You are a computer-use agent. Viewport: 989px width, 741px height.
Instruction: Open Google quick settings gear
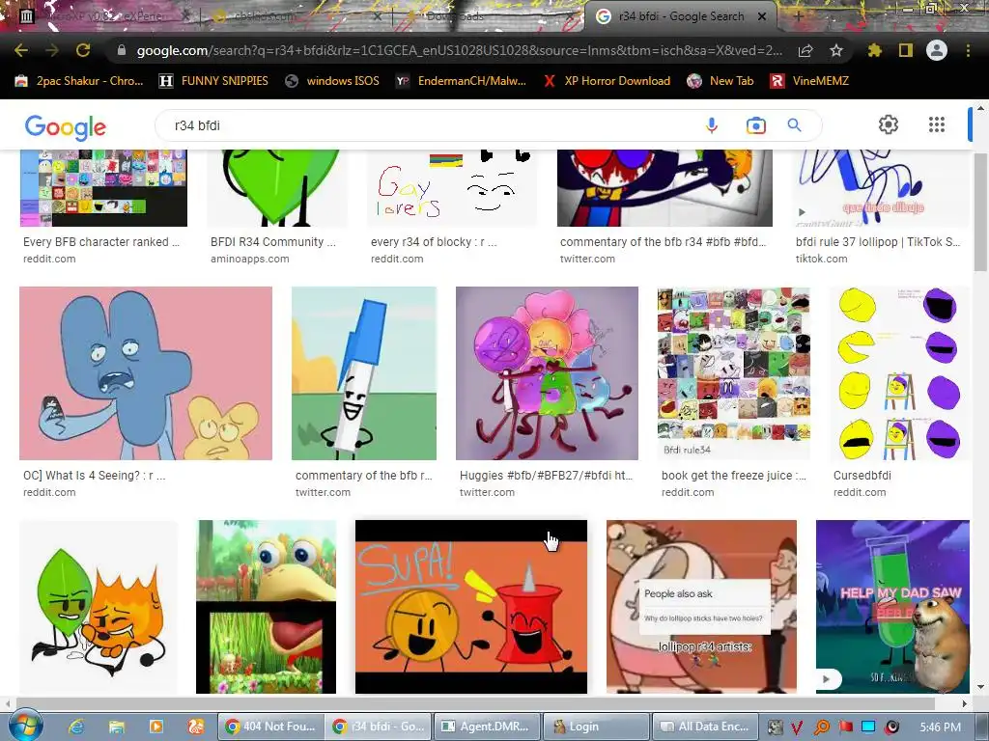point(889,124)
